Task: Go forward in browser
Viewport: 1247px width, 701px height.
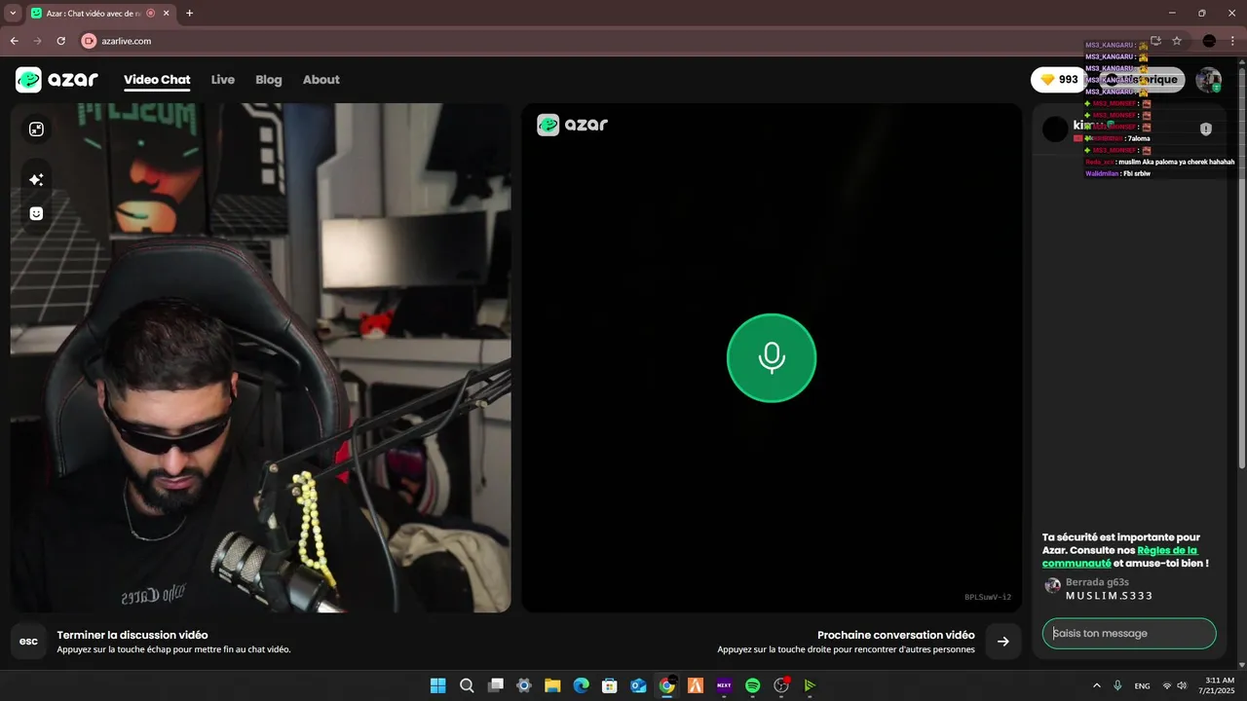Action: tap(37, 41)
